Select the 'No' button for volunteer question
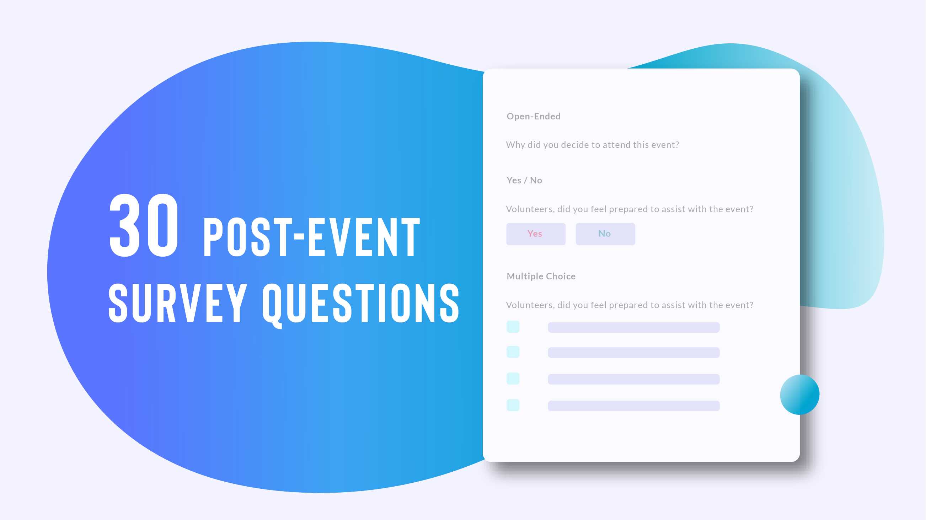 point(604,233)
